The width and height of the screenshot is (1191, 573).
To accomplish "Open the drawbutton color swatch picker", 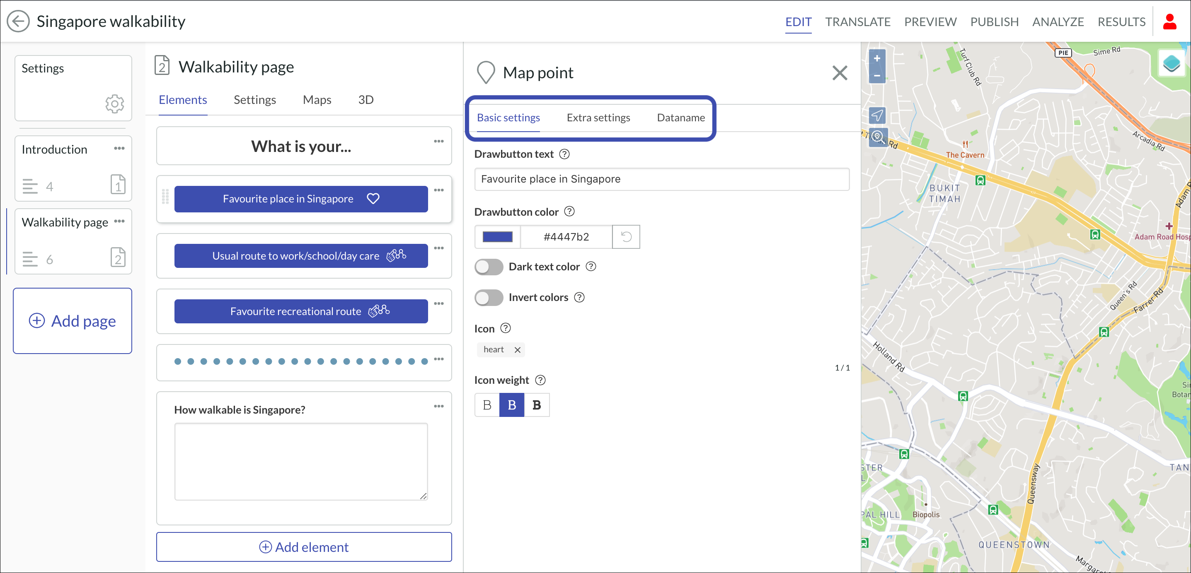I will click(497, 237).
